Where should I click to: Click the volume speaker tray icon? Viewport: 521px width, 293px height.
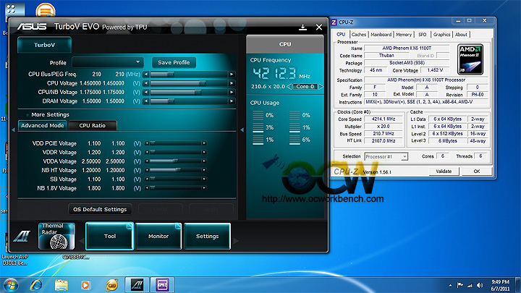(480, 285)
